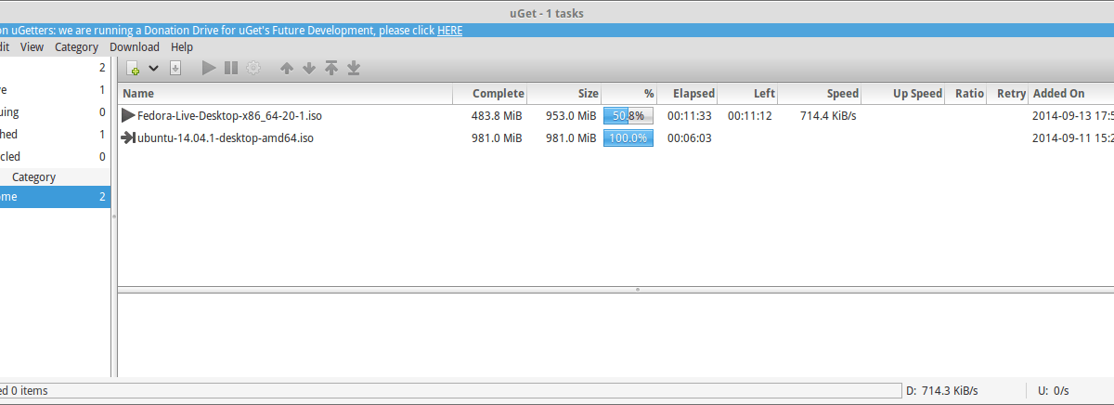
Task: Click the Retry column header
Action: click(x=1008, y=93)
